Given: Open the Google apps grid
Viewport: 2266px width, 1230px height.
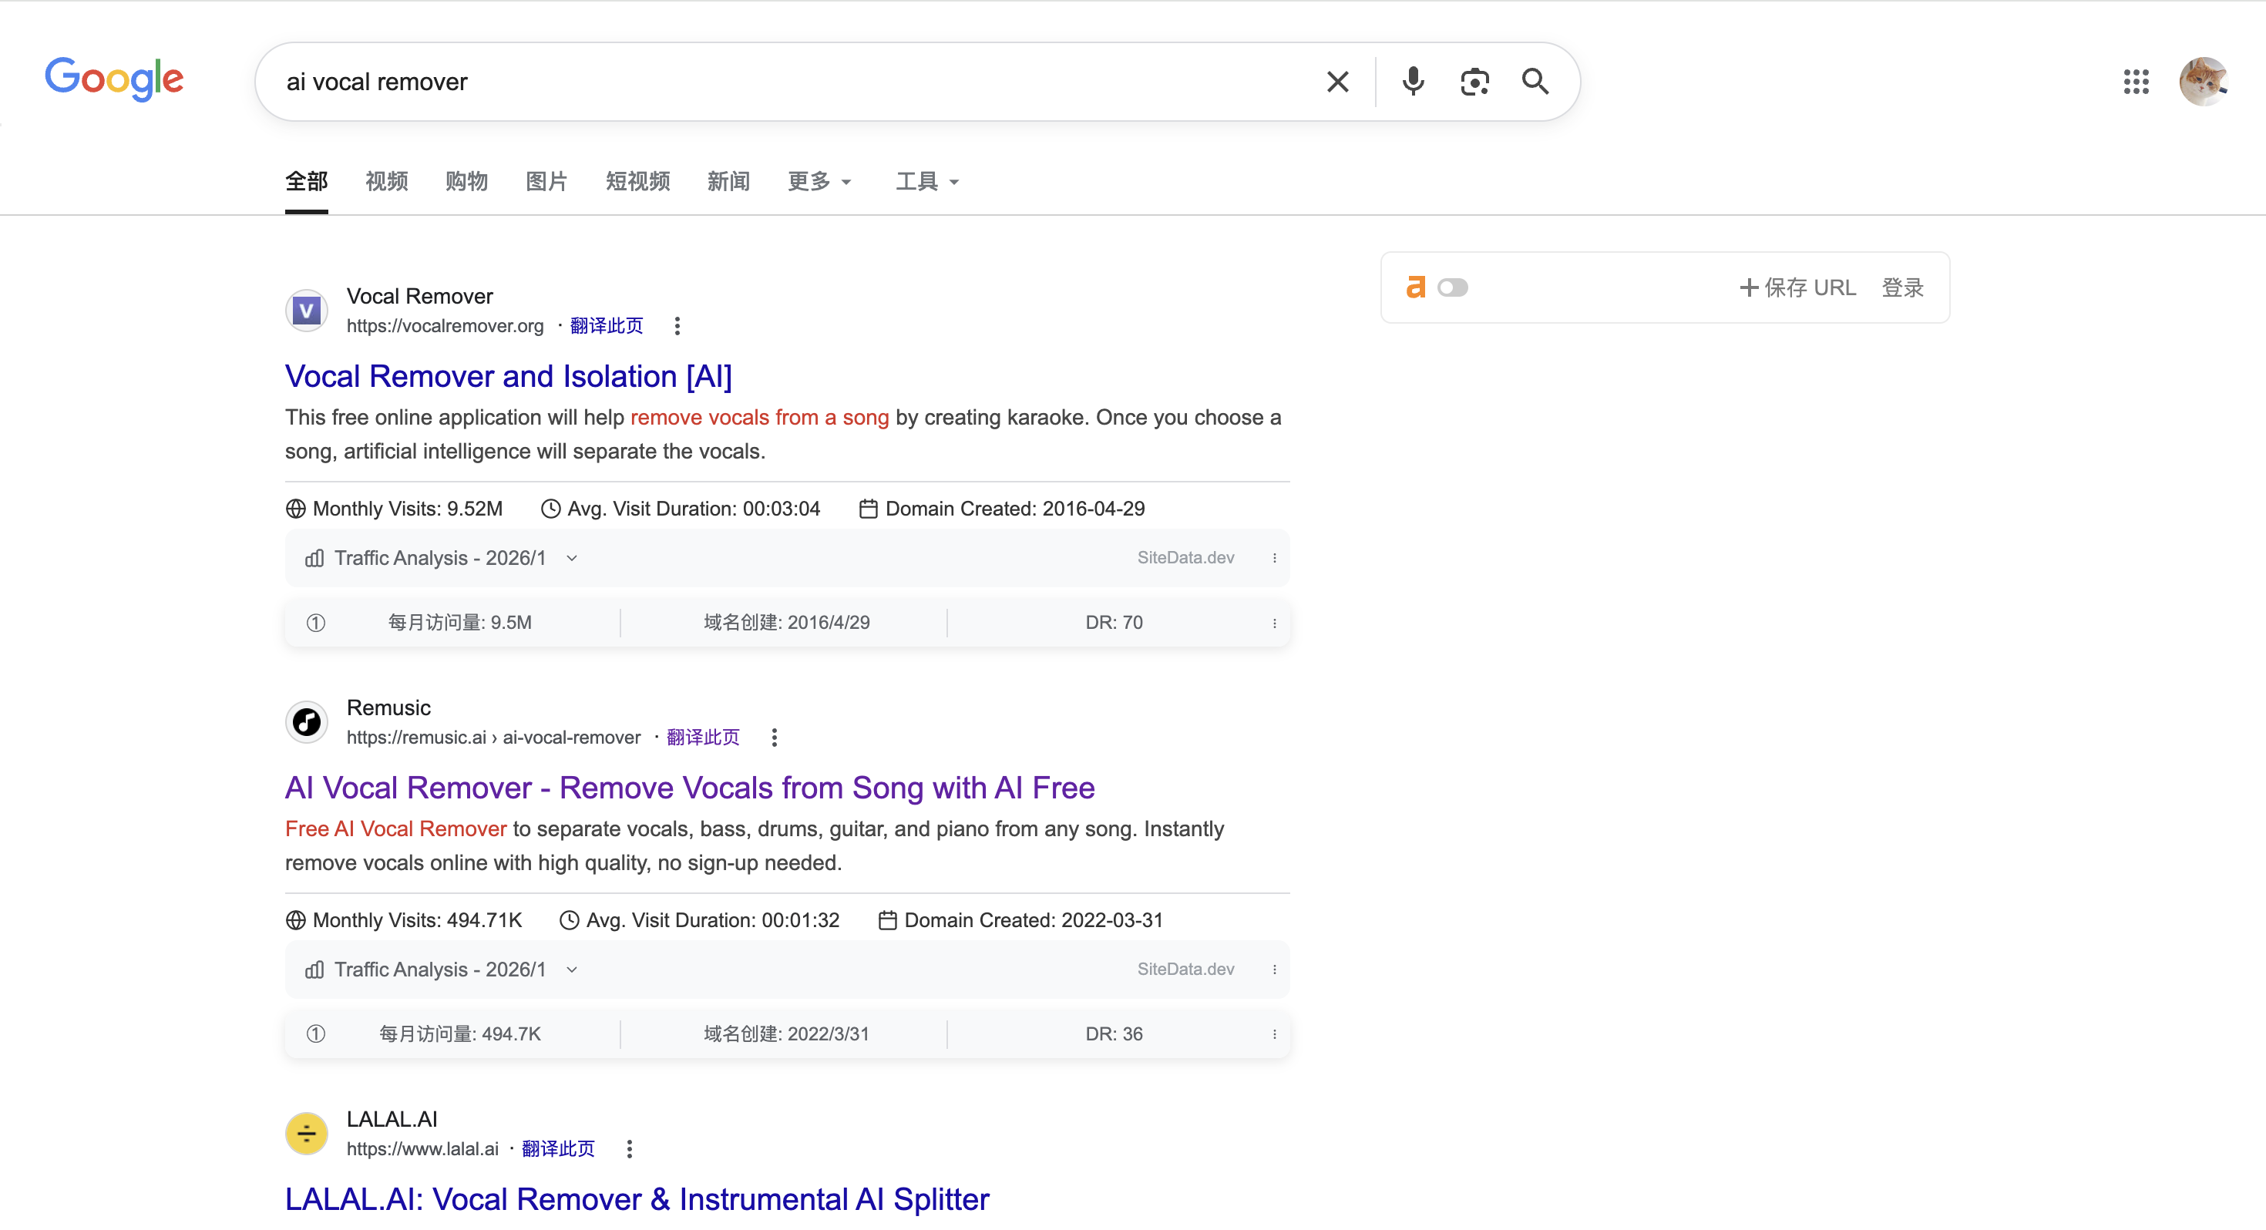Looking at the screenshot, I should point(2136,82).
